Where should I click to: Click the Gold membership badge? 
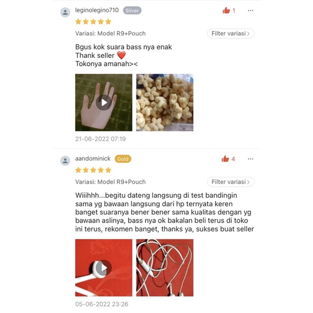(123, 159)
